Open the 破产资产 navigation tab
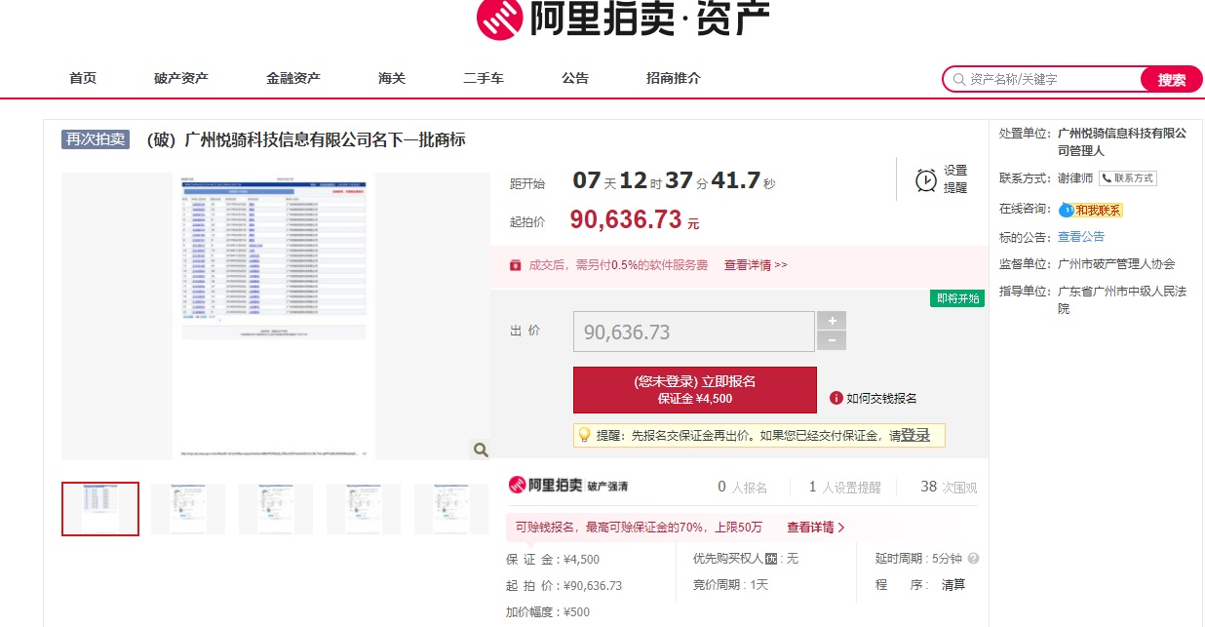This screenshot has height=627, width=1205. [181, 78]
